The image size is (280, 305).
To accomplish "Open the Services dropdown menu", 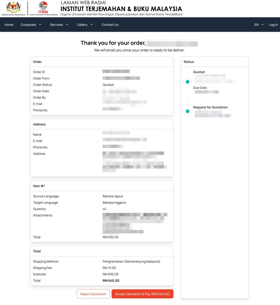I will point(56,25).
